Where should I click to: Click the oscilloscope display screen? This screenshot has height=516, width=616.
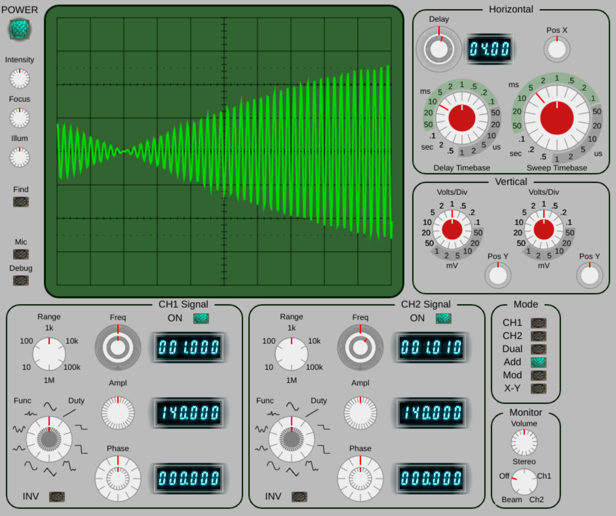coord(224,151)
